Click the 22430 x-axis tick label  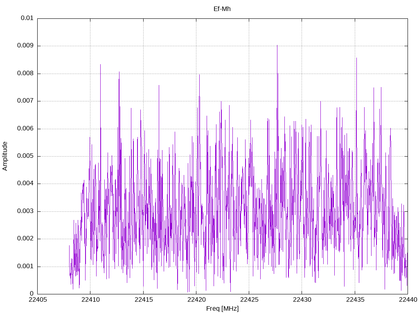[x=302, y=300]
